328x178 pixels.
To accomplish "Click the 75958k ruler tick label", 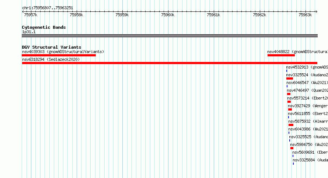I will 76,15.
